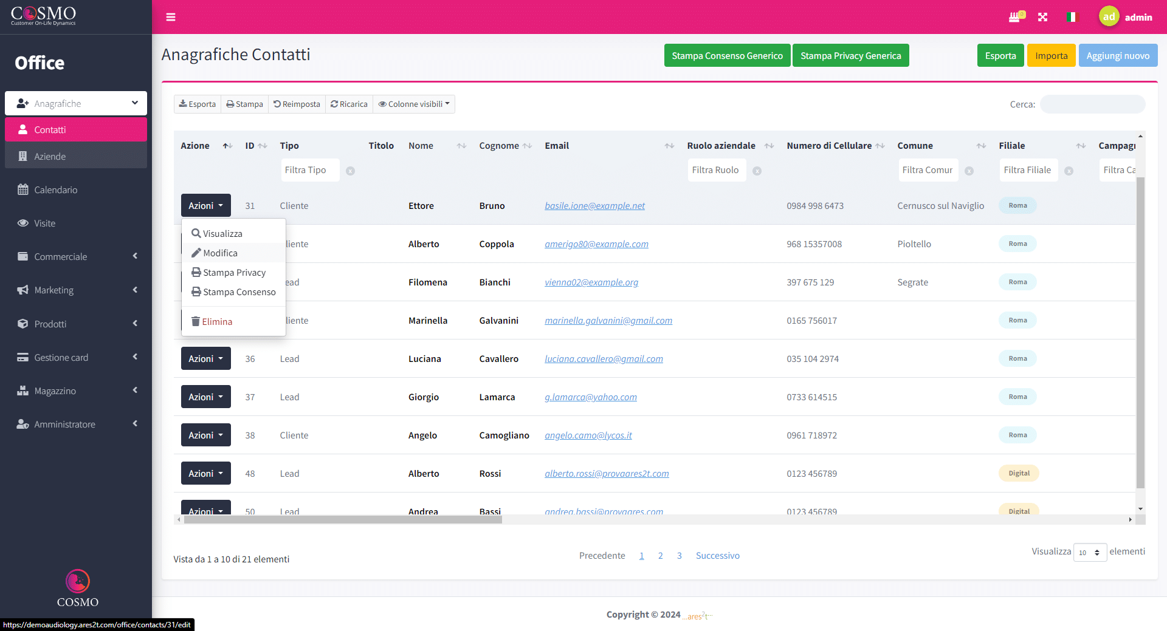Clear the Filtra Tipo filter

(x=350, y=171)
